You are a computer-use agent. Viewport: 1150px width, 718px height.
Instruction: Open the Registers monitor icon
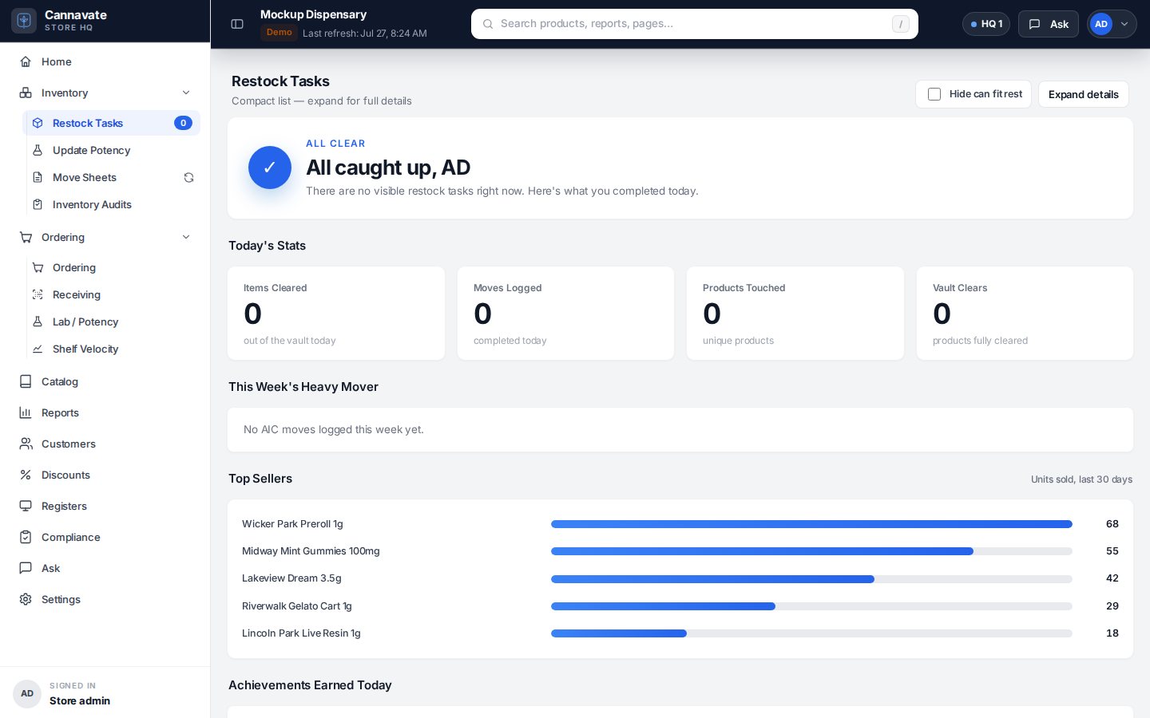click(x=26, y=506)
